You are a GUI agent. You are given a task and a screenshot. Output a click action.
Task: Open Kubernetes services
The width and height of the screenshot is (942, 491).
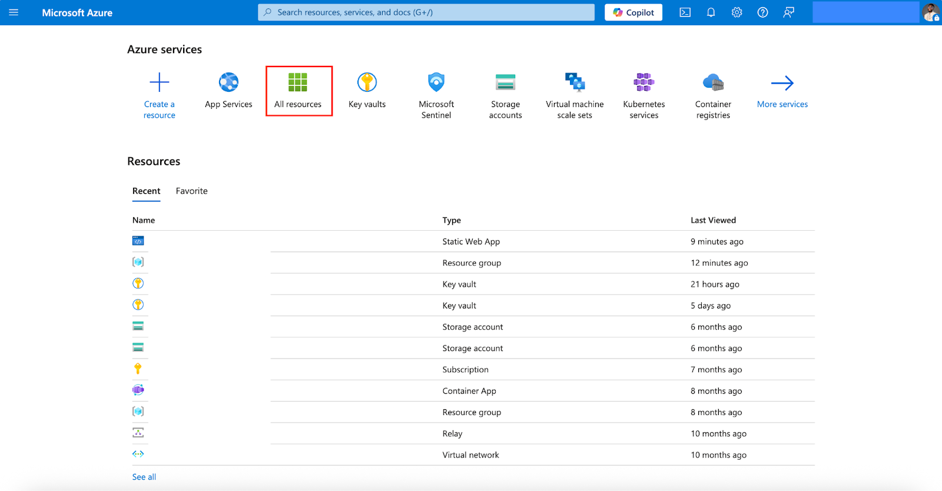(644, 95)
